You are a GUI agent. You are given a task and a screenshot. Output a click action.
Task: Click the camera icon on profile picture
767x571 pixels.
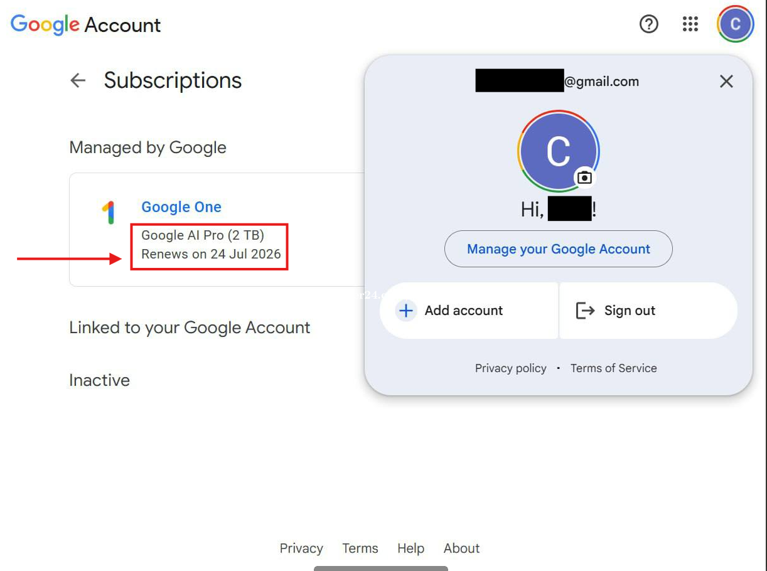584,178
